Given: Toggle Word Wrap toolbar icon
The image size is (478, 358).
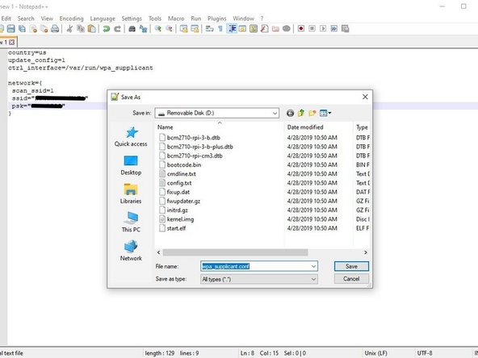Looking at the screenshot, I should [x=209, y=28].
